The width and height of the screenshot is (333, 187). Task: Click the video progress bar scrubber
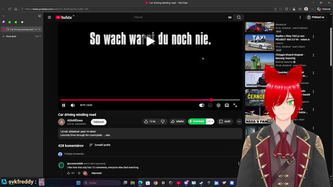[211, 100]
